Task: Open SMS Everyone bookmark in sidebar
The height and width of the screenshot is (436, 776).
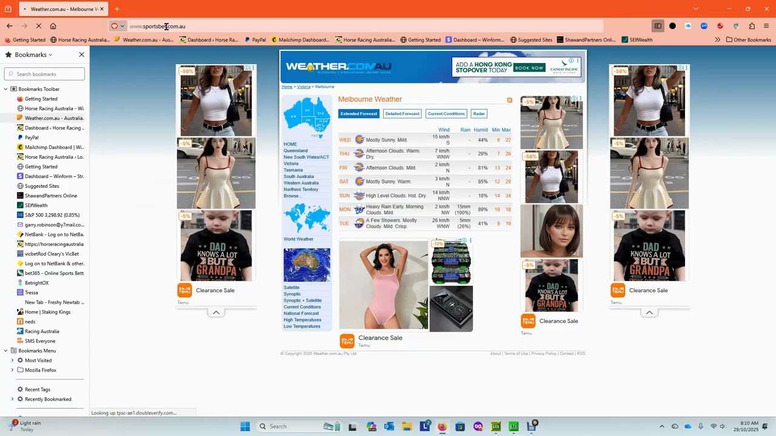Action: (x=36, y=341)
